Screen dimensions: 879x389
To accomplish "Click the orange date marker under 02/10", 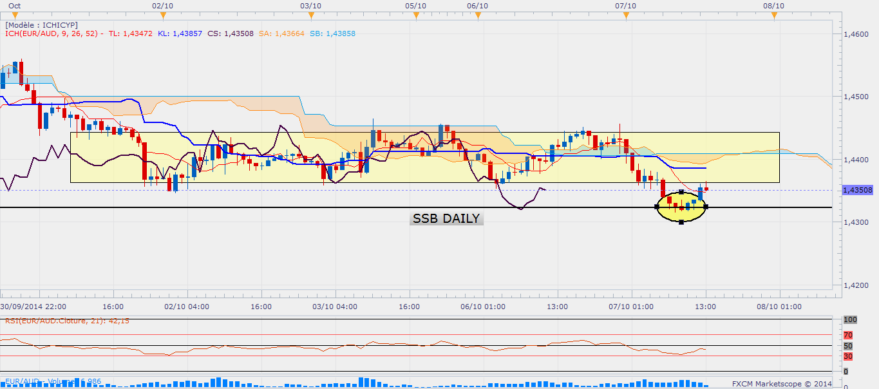I will pyautogui.click(x=163, y=15).
